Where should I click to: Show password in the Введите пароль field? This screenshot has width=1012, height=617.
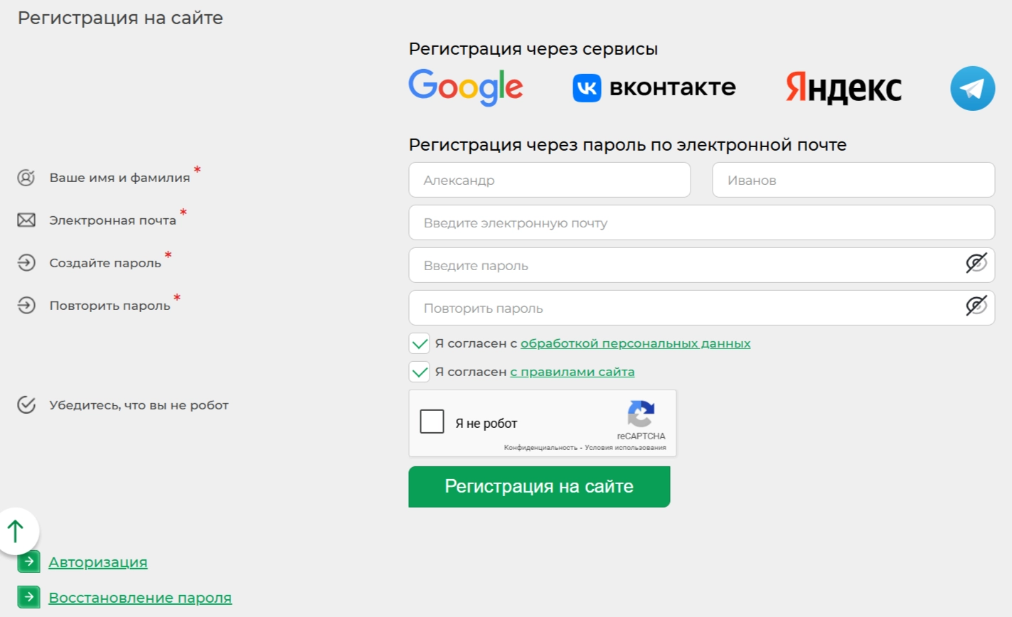pyautogui.click(x=976, y=263)
